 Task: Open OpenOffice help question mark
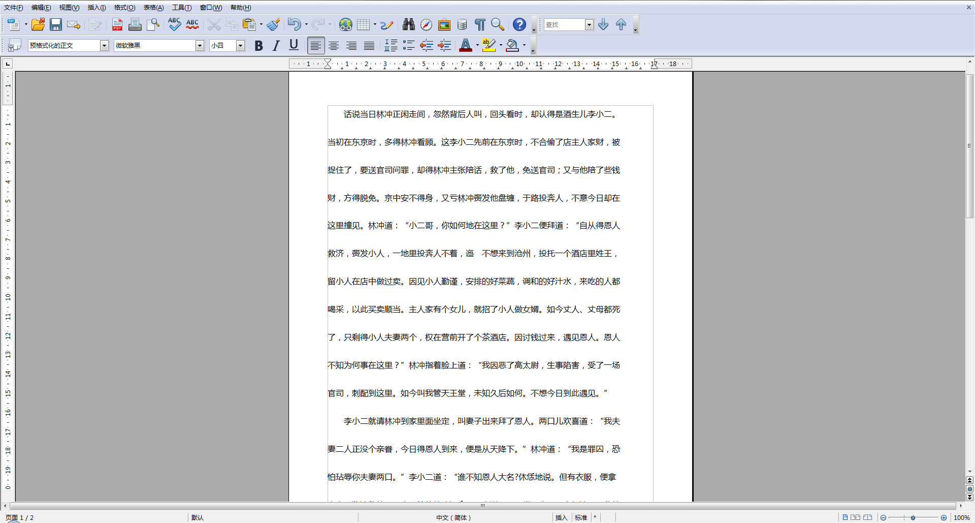(x=519, y=24)
